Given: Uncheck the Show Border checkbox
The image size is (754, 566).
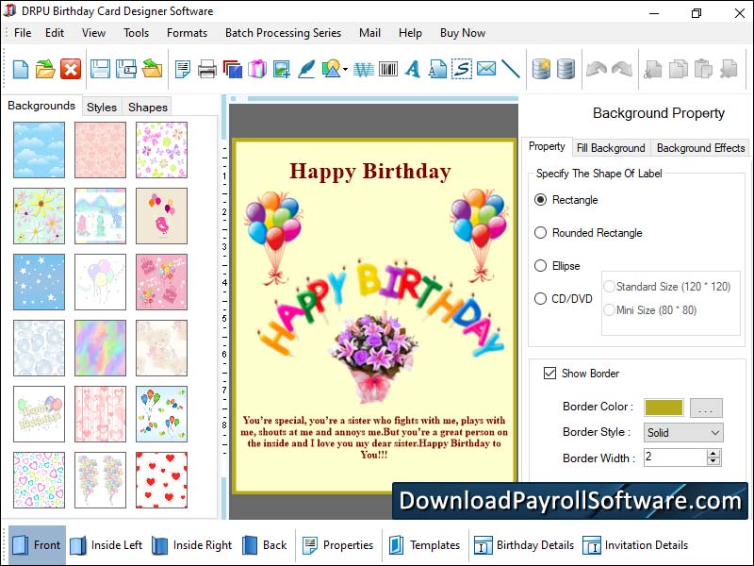Looking at the screenshot, I should click(x=549, y=373).
